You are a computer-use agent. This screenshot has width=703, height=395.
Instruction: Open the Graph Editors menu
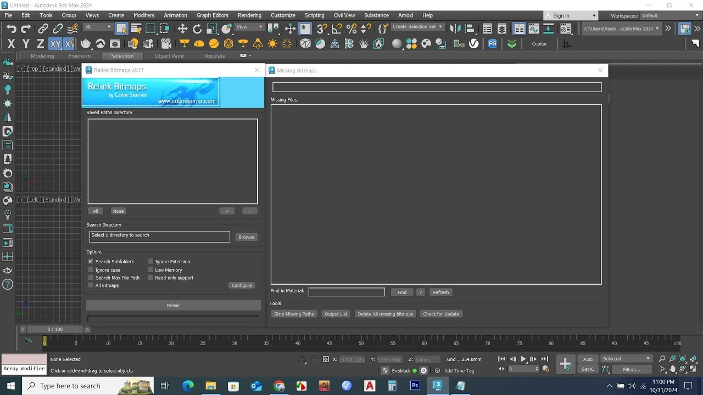[x=213, y=15]
